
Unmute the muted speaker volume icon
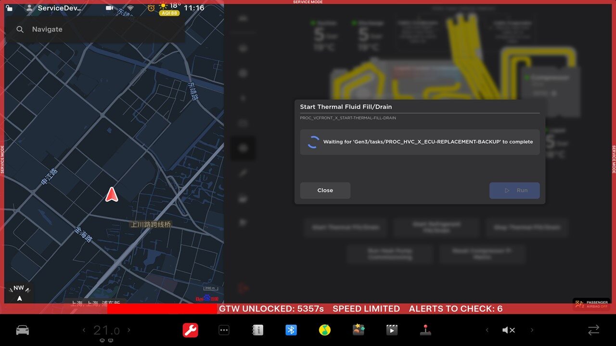[x=509, y=330]
